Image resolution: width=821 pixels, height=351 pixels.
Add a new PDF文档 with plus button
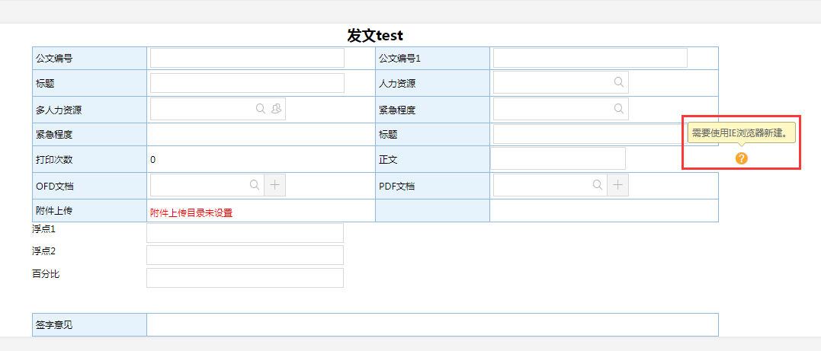pyautogui.click(x=617, y=184)
